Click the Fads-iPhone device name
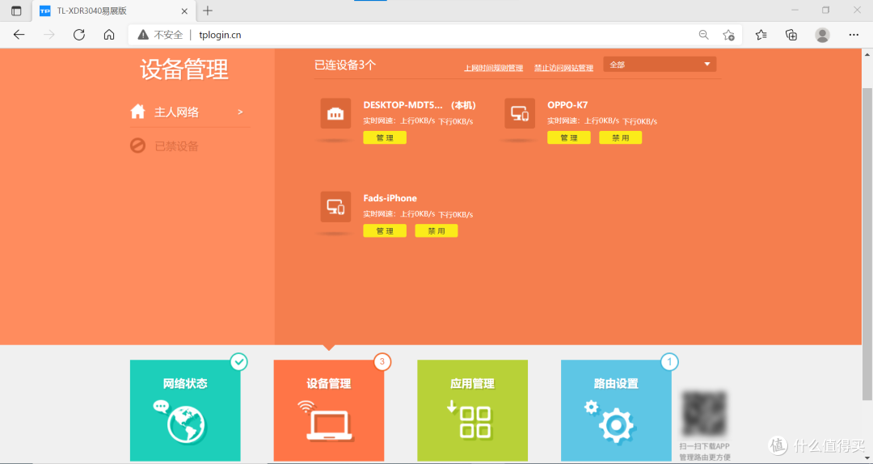873x464 pixels. tap(390, 198)
